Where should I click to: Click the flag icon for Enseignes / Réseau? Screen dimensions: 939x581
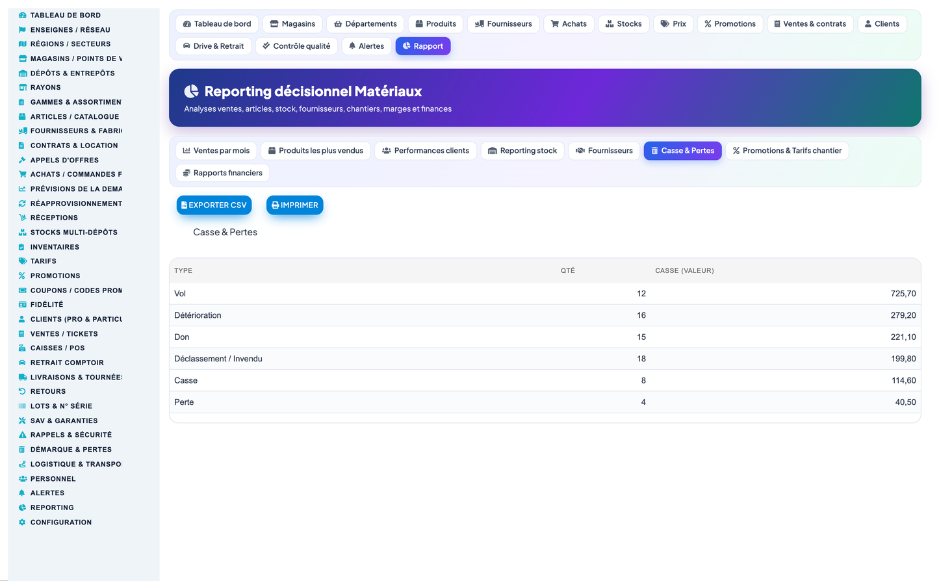tap(22, 30)
